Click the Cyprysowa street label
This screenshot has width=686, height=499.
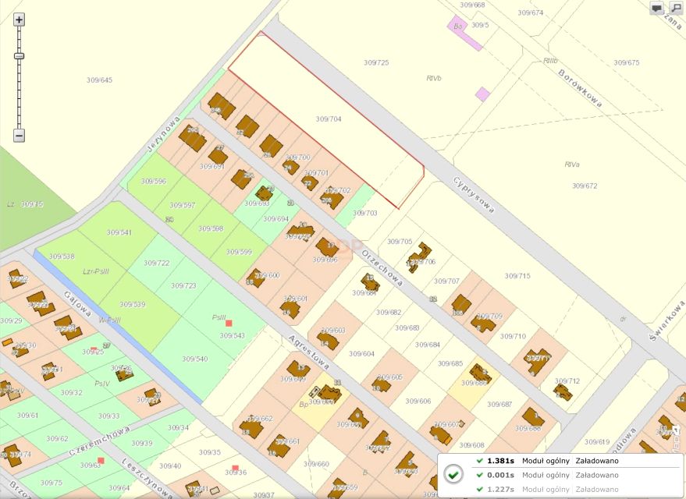474,195
